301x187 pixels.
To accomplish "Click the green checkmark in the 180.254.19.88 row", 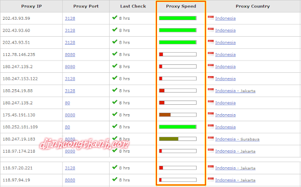I will pyautogui.click(x=115, y=90).
